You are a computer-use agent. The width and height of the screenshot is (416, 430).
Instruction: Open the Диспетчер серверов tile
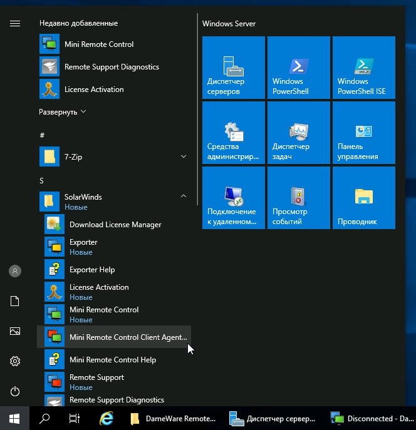[234, 68]
